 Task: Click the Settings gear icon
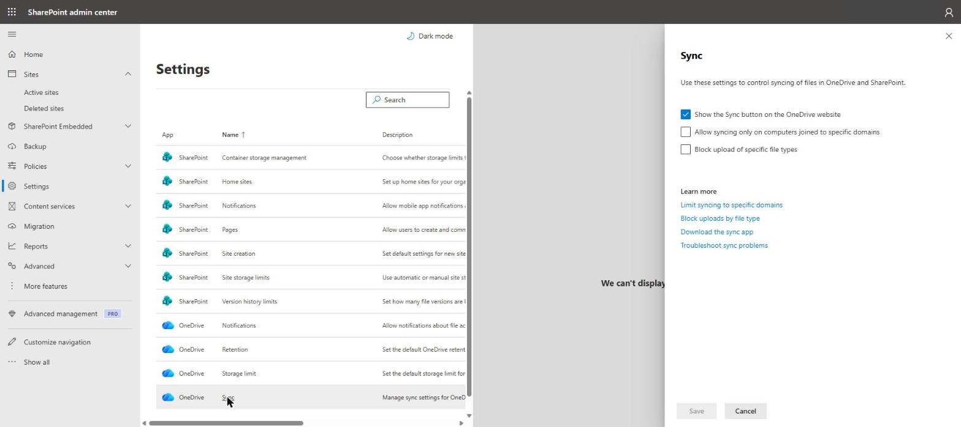tap(12, 186)
